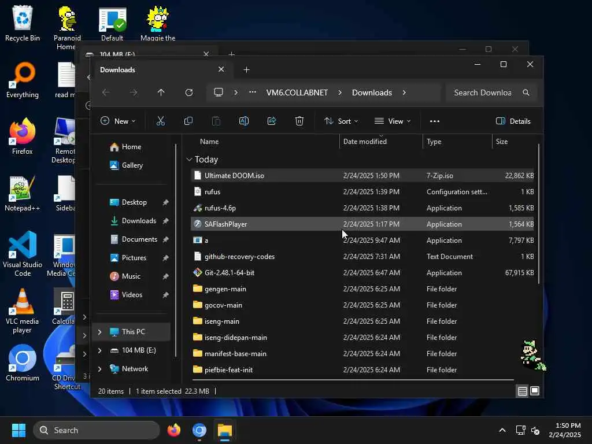This screenshot has height=444, width=592.
Task: Open the See more ellipsis in toolbar
Action: tap(435, 121)
